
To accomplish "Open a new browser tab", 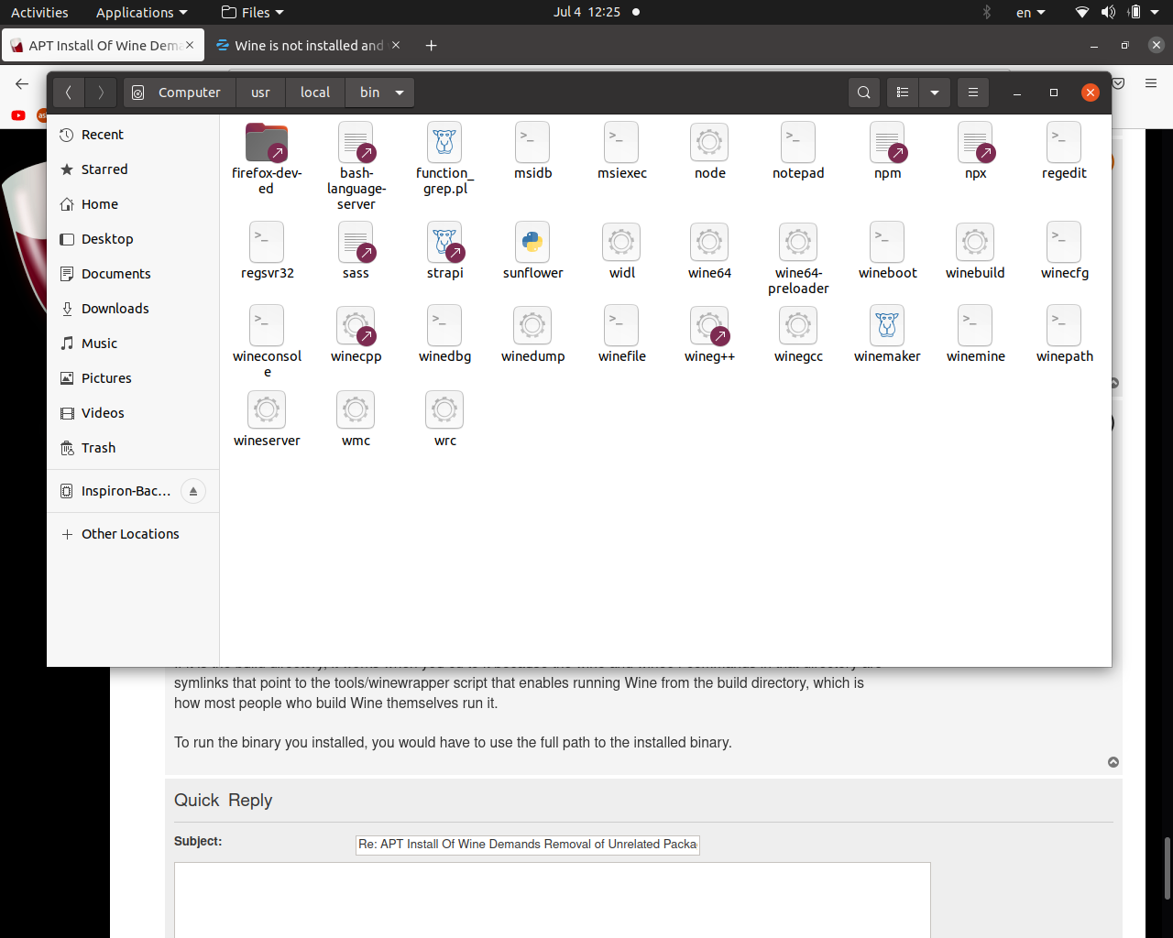I will coord(431,46).
